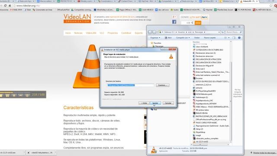Open the Organizar menu in Explorer

coord(155,38)
